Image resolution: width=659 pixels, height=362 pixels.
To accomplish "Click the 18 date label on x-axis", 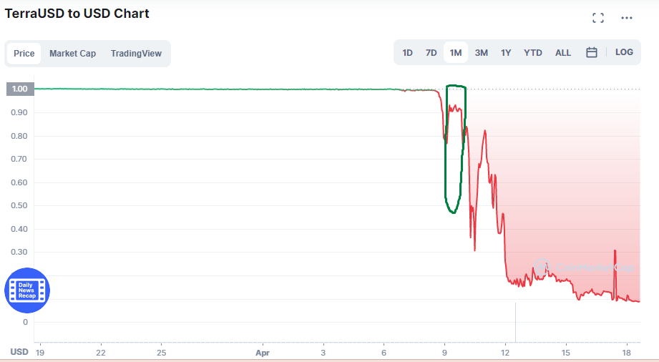I will point(627,352).
